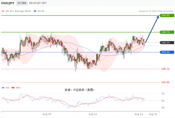Viewport: 175px width, 118px height.
Task: Click the 106.15 support level label
Action: [165, 69]
